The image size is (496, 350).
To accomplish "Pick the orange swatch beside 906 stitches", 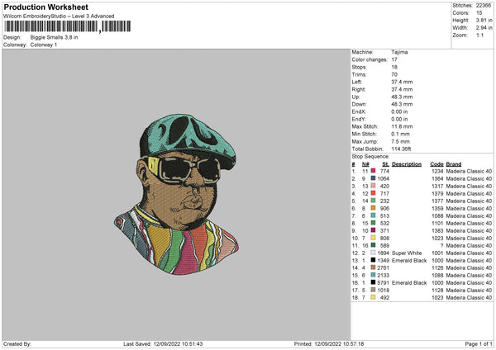I will click(x=374, y=208).
